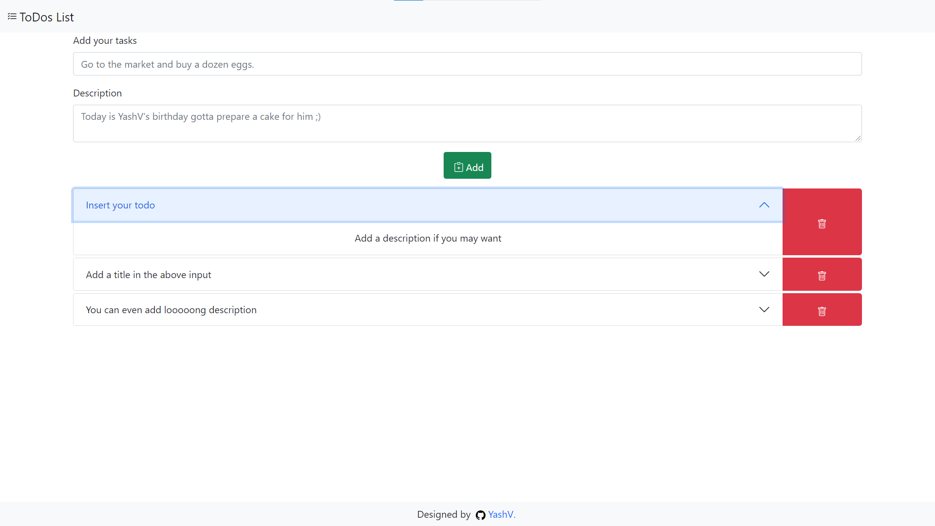Image resolution: width=935 pixels, height=526 pixels.
Task: Click the 'Add your tasks' label
Action: [x=105, y=41]
